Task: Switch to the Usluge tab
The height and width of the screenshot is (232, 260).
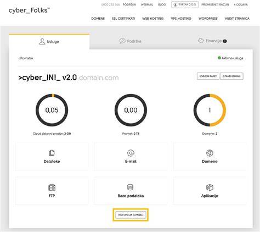Action: (49, 42)
